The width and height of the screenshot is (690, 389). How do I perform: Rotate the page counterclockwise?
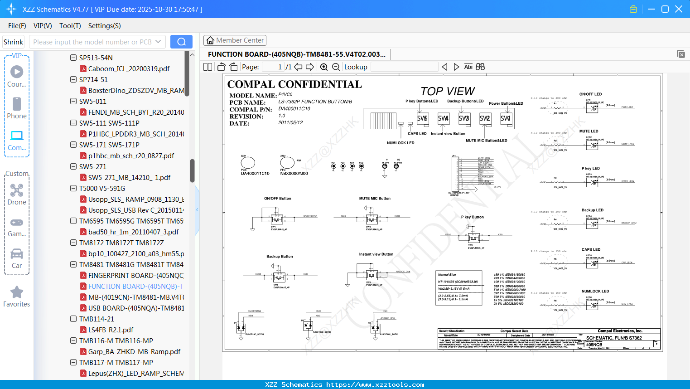pyautogui.click(x=222, y=67)
